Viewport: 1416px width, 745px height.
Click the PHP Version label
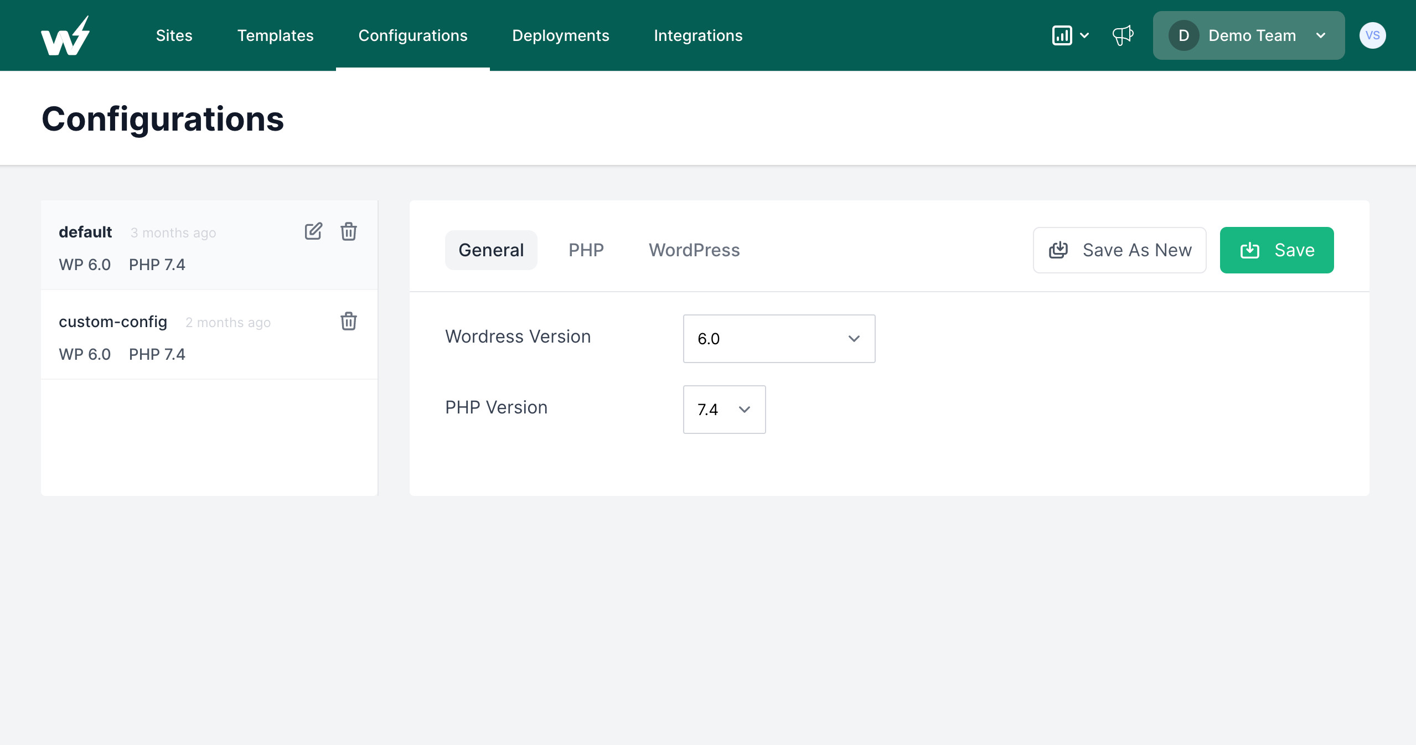point(497,407)
